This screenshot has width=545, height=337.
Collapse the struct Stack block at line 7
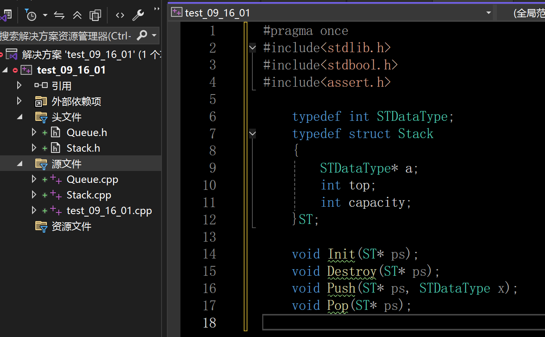[x=252, y=134]
